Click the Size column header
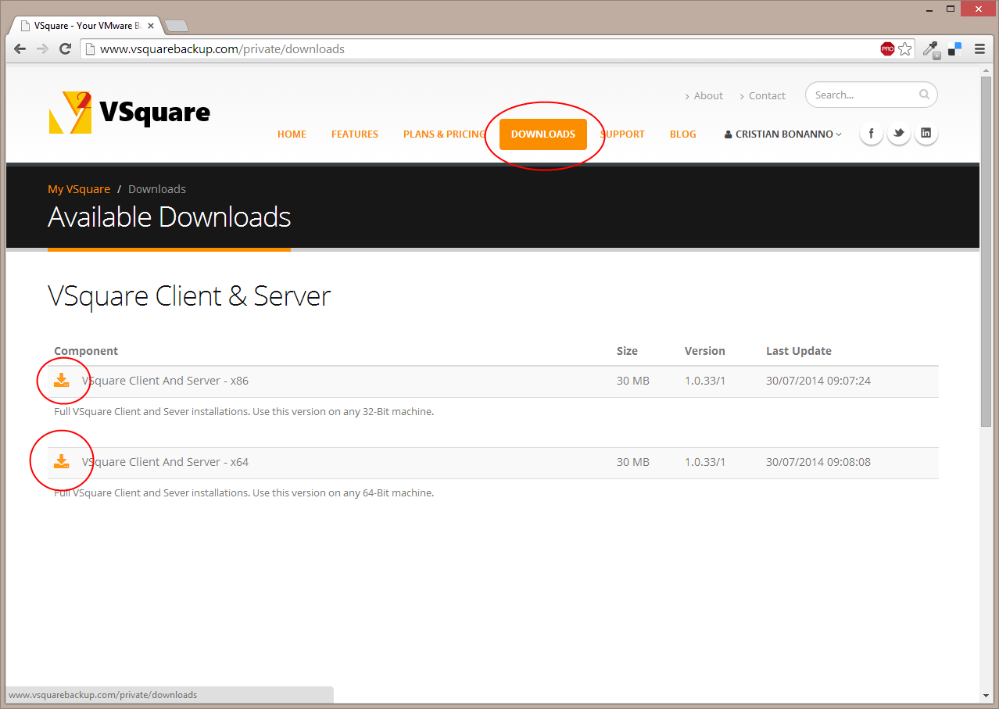 click(627, 351)
